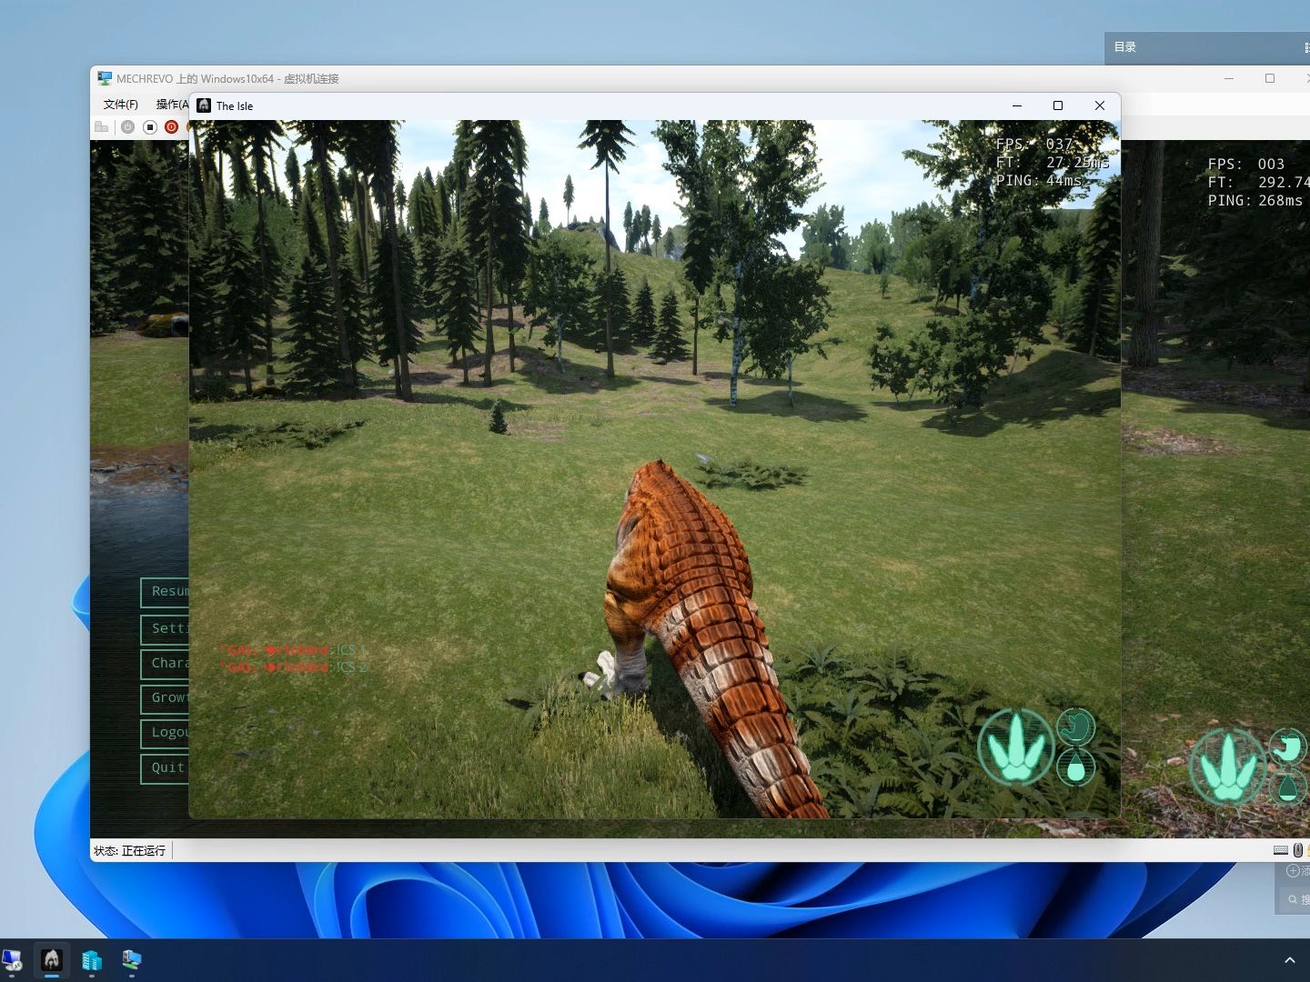This screenshot has height=982, width=1310.
Task: Click the Turn Off stop button in VM toolbar
Action: [x=150, y=127]
